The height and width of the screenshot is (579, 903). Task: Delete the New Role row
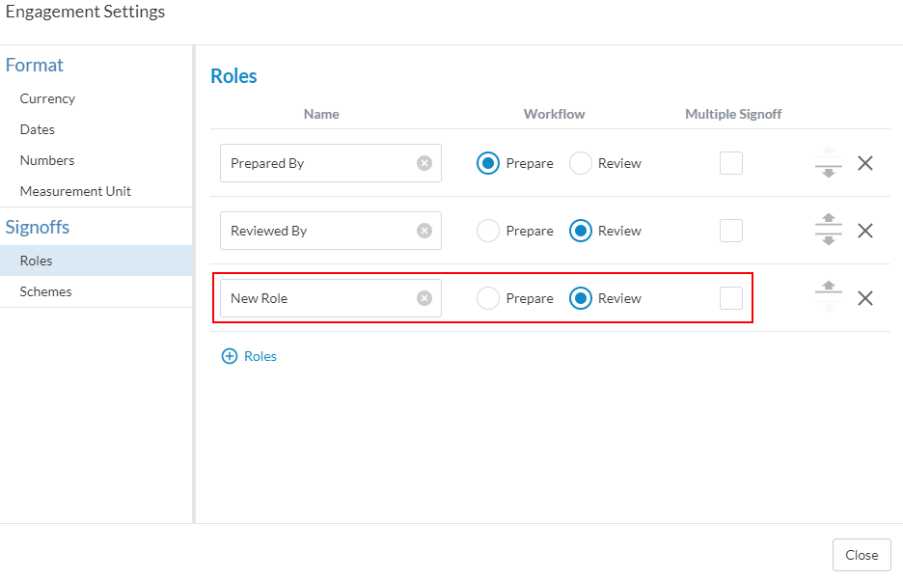865,298
